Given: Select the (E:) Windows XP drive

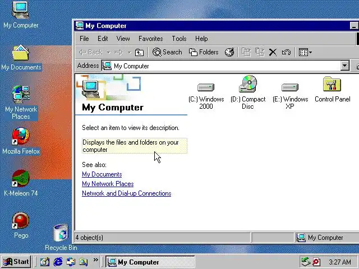Looking at the screenshot, I should coord(290,96).
